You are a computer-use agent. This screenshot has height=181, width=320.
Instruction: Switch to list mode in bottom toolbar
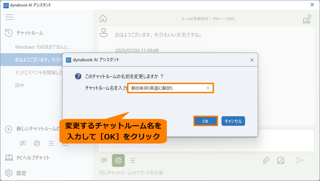133,160
